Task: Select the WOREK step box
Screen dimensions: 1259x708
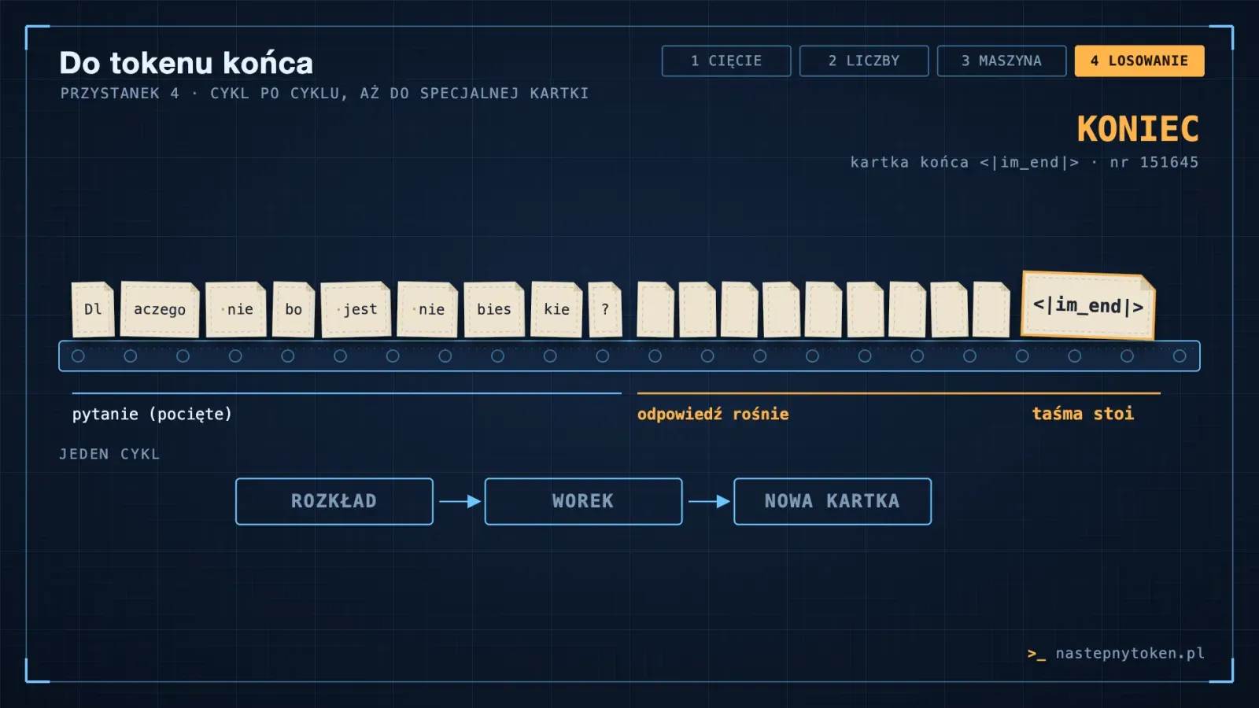Action: point(583,501)
